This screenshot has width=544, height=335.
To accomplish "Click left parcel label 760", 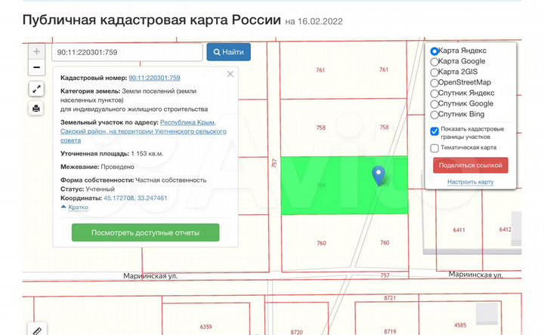I will 321,243.
